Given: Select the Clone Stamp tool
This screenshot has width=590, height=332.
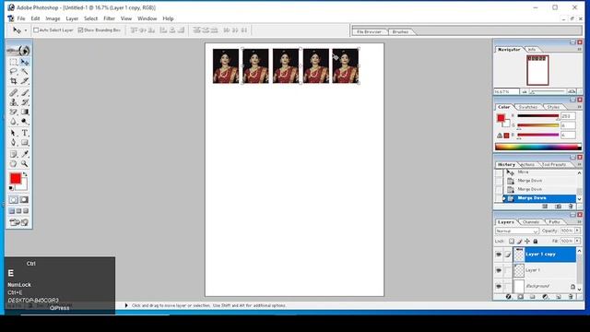Looking at the screenshot, I should click(13, 102).
